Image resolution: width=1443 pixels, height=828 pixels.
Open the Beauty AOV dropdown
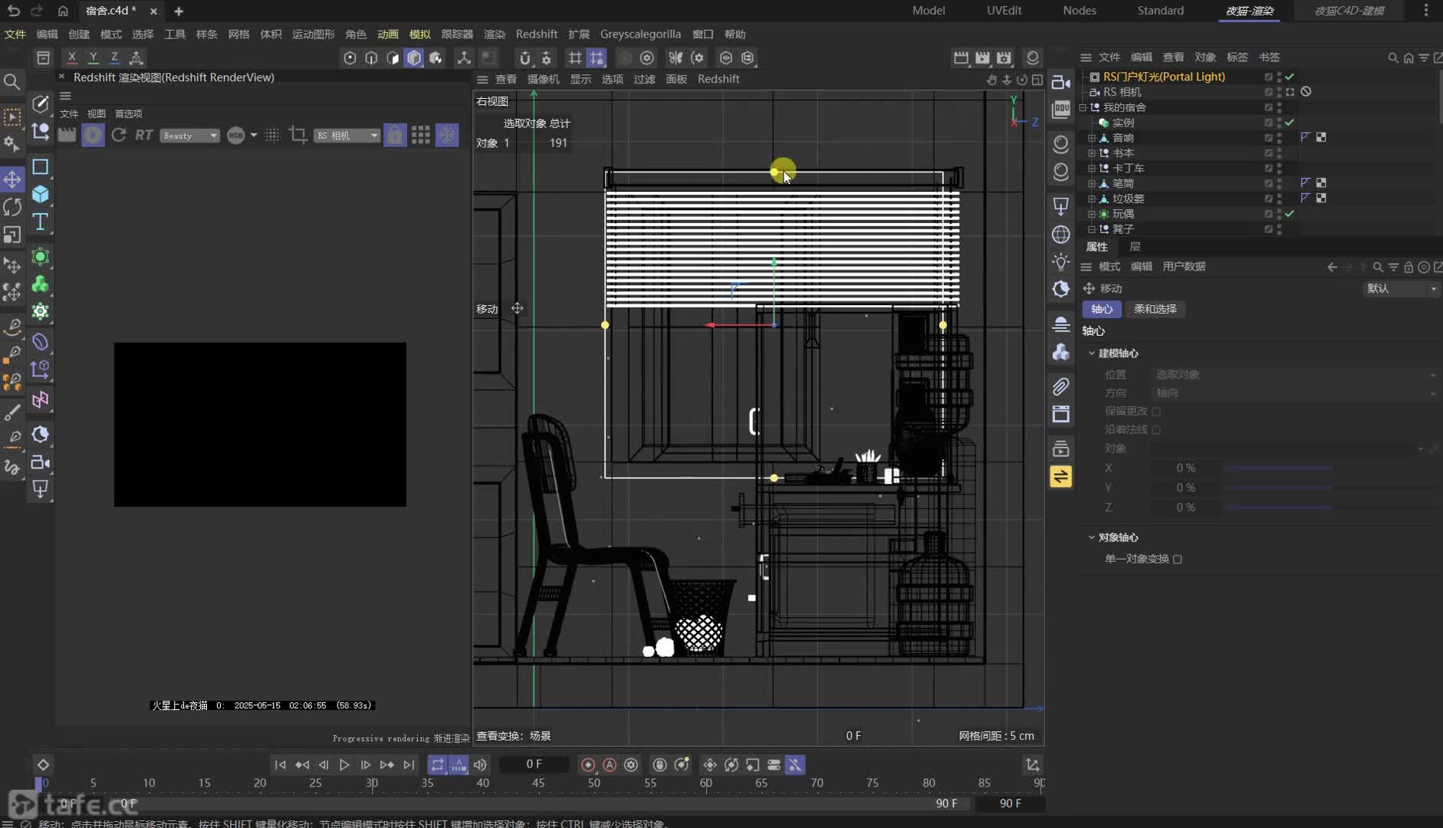click(x=190, y=136)
